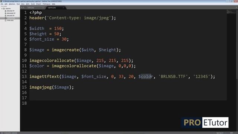
Task: Open the Edit menu
Action: click(6, 4)
